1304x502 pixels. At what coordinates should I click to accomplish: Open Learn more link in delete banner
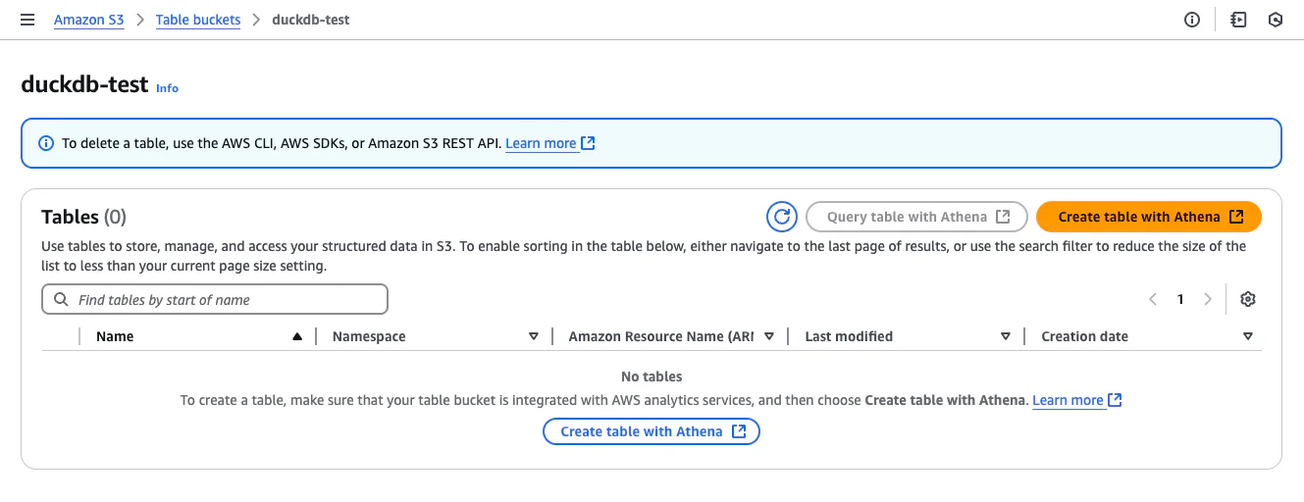541,143
